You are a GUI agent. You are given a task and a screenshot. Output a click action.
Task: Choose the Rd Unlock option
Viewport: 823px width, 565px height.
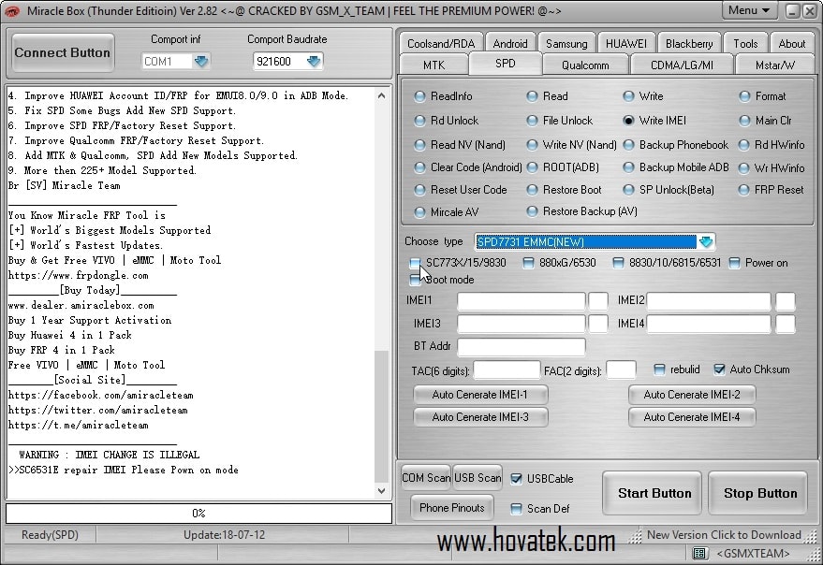coord(419,121)
